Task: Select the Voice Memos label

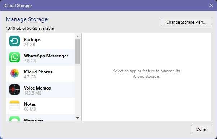Action: (37, 88)
